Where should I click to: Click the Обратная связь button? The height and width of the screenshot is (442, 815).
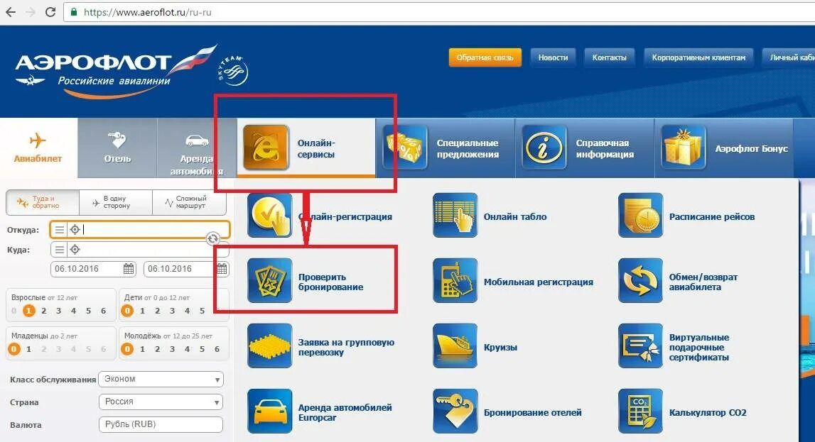[486, 57]
